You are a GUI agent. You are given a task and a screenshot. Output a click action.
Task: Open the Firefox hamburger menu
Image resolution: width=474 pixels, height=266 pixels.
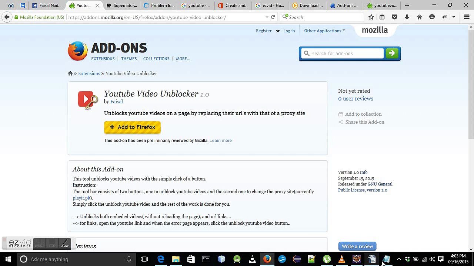click(467, 17)
